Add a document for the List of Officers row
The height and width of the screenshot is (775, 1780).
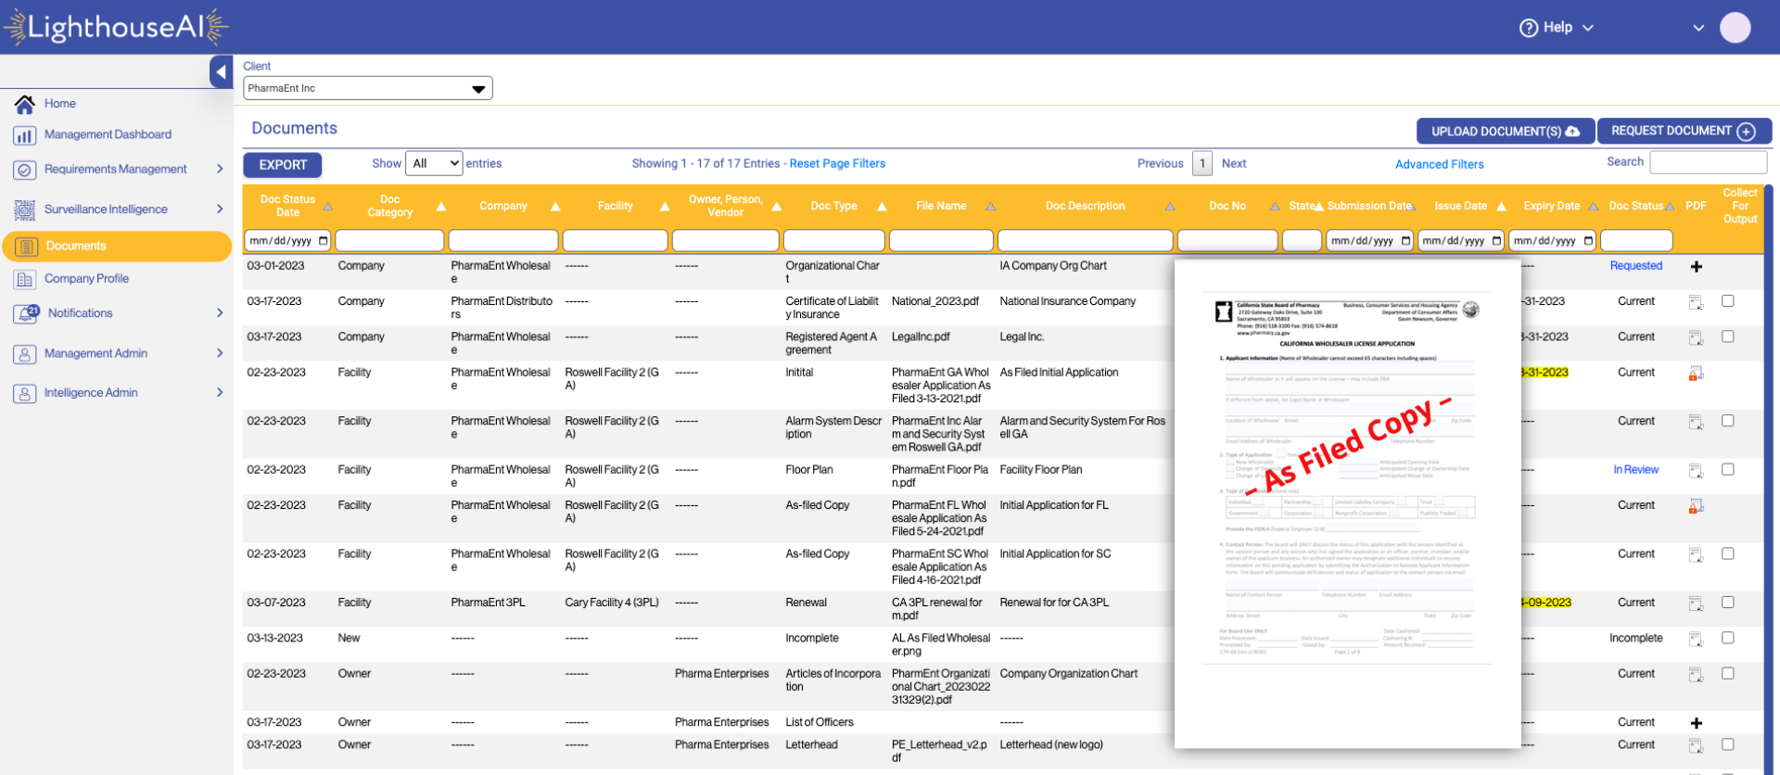click(x=1696, y=723)
